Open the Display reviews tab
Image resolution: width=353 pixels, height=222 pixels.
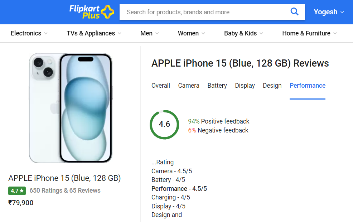(x=245, y=86)
